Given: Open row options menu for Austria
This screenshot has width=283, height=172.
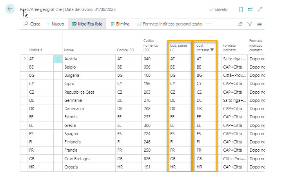Looking at the screenshot, I should (x=58, y=59).
